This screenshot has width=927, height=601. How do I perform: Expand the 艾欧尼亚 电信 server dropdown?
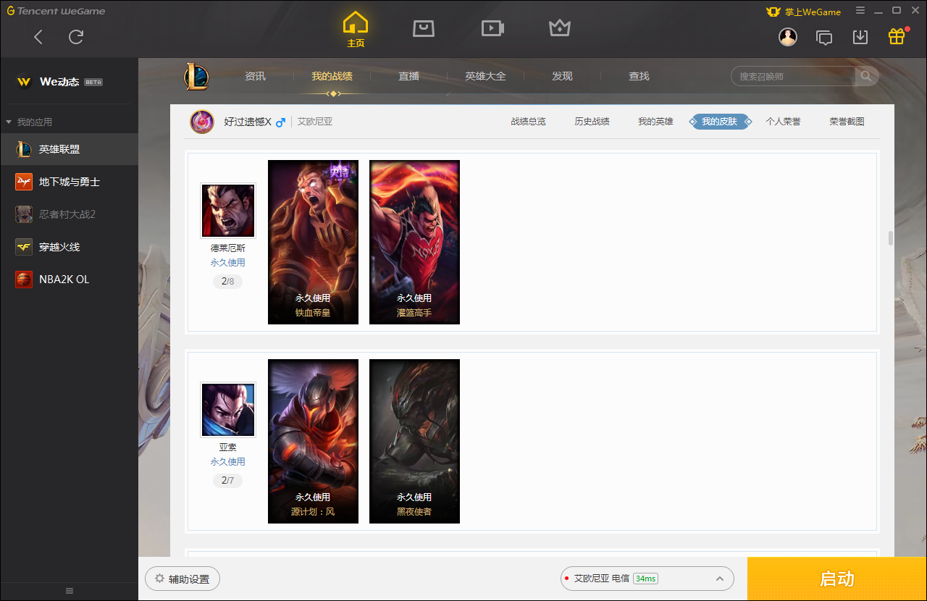point(647,579)
